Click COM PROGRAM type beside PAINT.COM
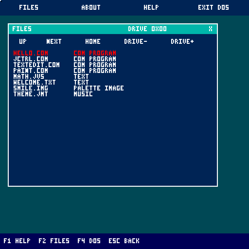This screenshot has width=249, height=249. coord(95,70)
